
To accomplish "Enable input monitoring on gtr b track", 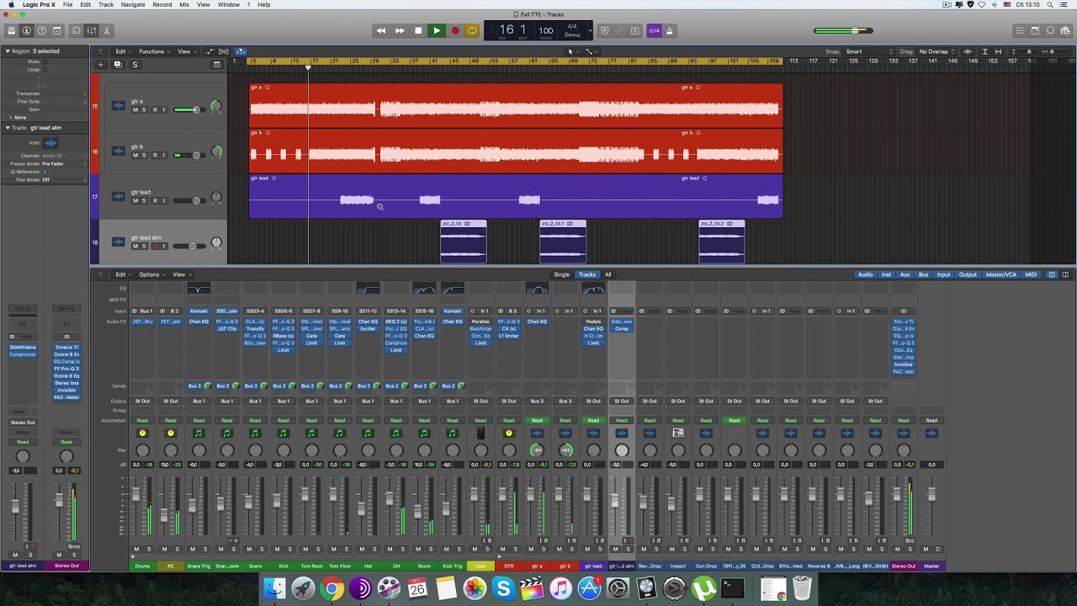I will (163, 155).
